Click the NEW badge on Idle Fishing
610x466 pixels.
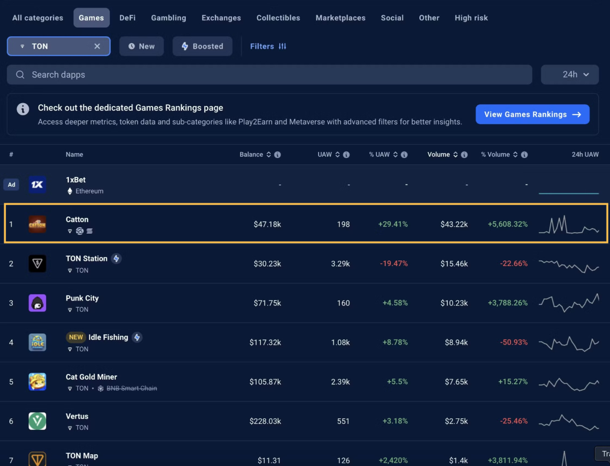tap(76, 337)
